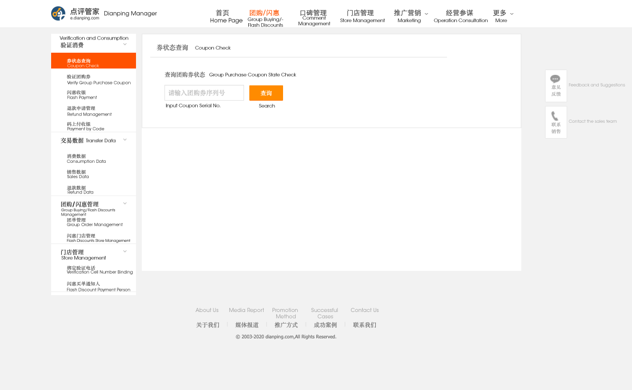Screen dimensions: 632x390
Task: Open the Feedback and Suggestions chat icon
Action: (x=556, y=80)
